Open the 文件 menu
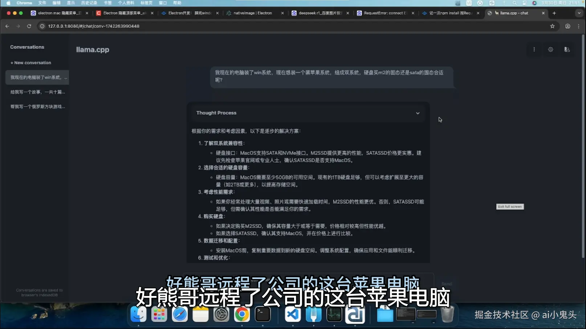 click(42, 3)
